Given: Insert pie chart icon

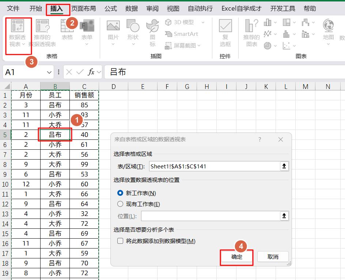Looking at the screenshot, I should click(x=268, y=46).
